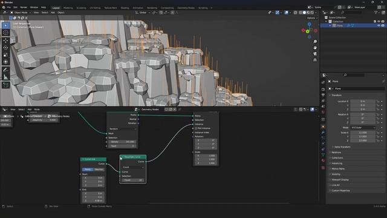Select the Measure tool

5,78
